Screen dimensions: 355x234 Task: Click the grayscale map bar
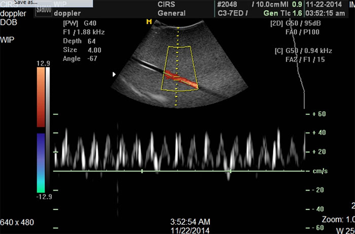click(x=48, y=130)
